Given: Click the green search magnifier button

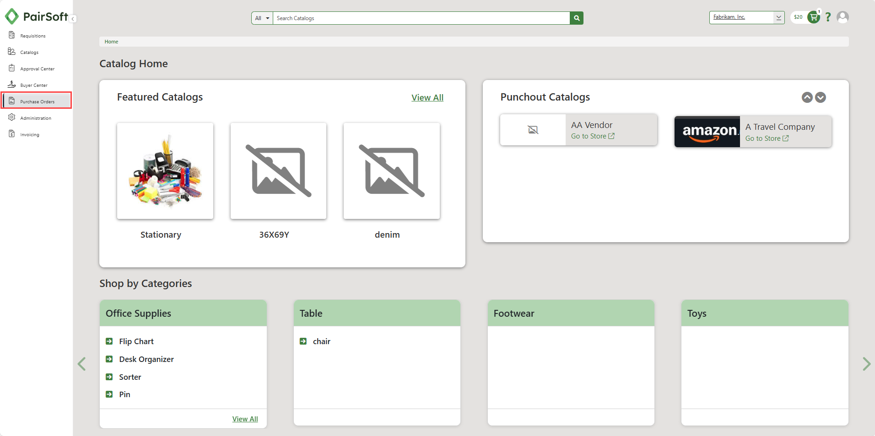Looking at the screenshot, I should coord(577,18).
